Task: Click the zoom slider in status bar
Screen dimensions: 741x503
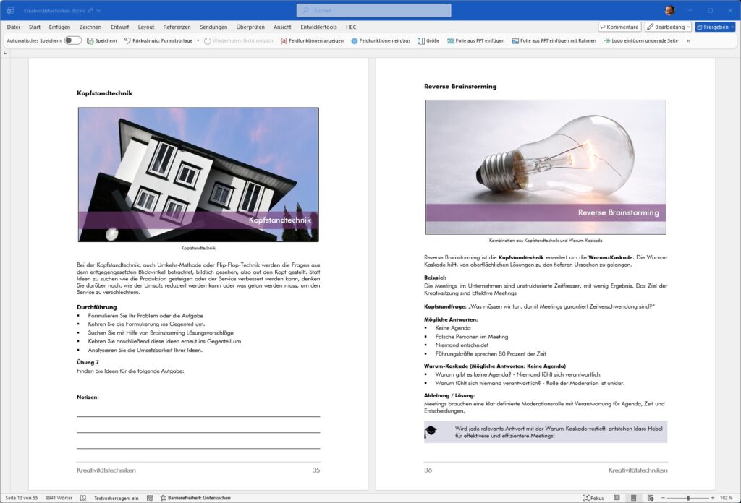Action: [x=687, y=498]
